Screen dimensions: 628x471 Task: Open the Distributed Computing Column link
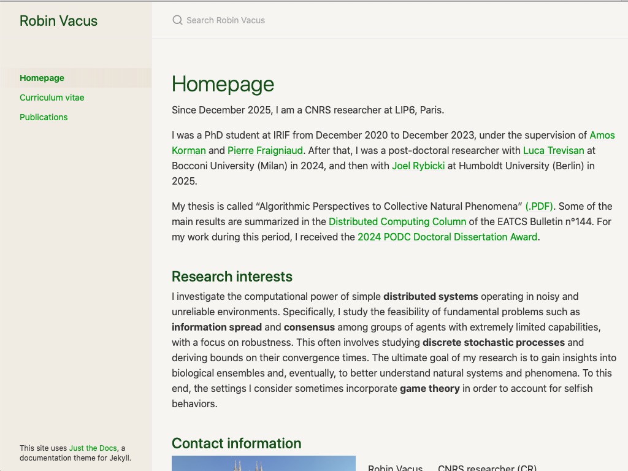pos(397,221)
